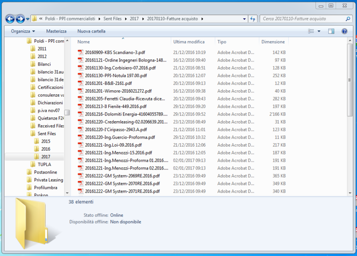Go forward with the blue Forward arrow

[20, 19]
